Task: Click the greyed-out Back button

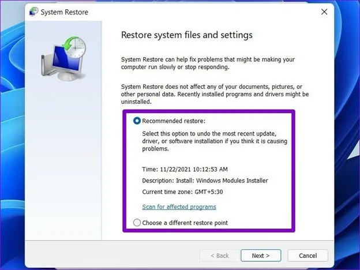Action: (x=218, y=256)
